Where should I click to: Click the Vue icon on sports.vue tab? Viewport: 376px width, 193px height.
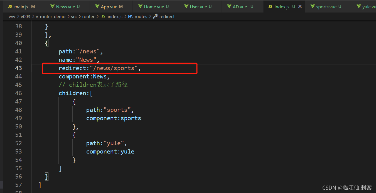pyautogui.click(x=313, y=7)
